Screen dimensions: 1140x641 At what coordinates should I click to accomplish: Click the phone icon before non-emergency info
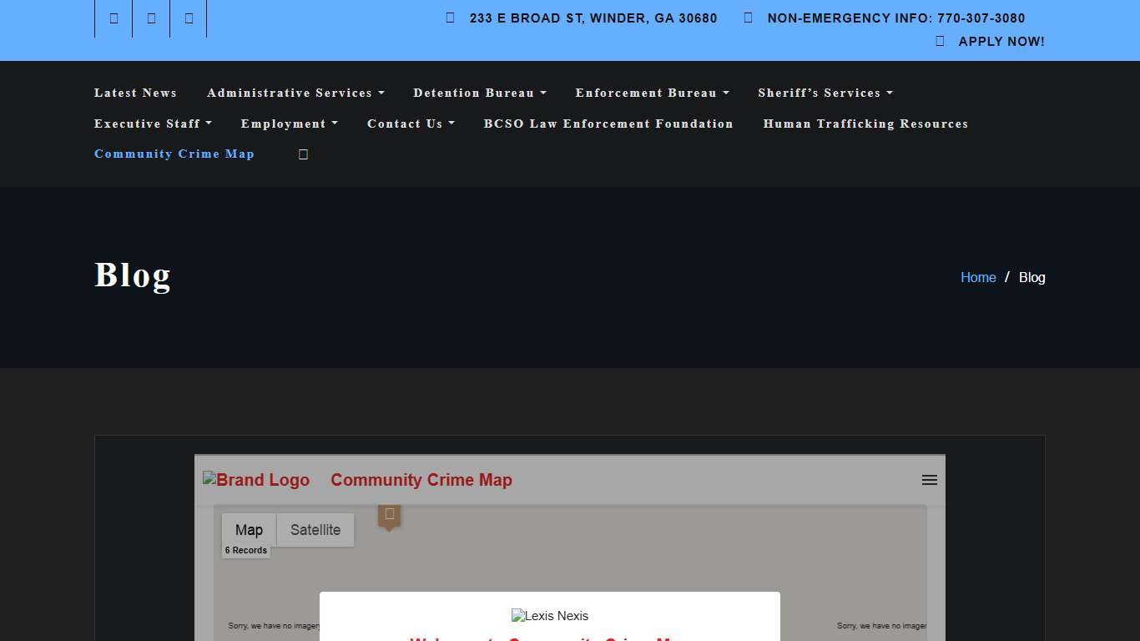(747, 18)
